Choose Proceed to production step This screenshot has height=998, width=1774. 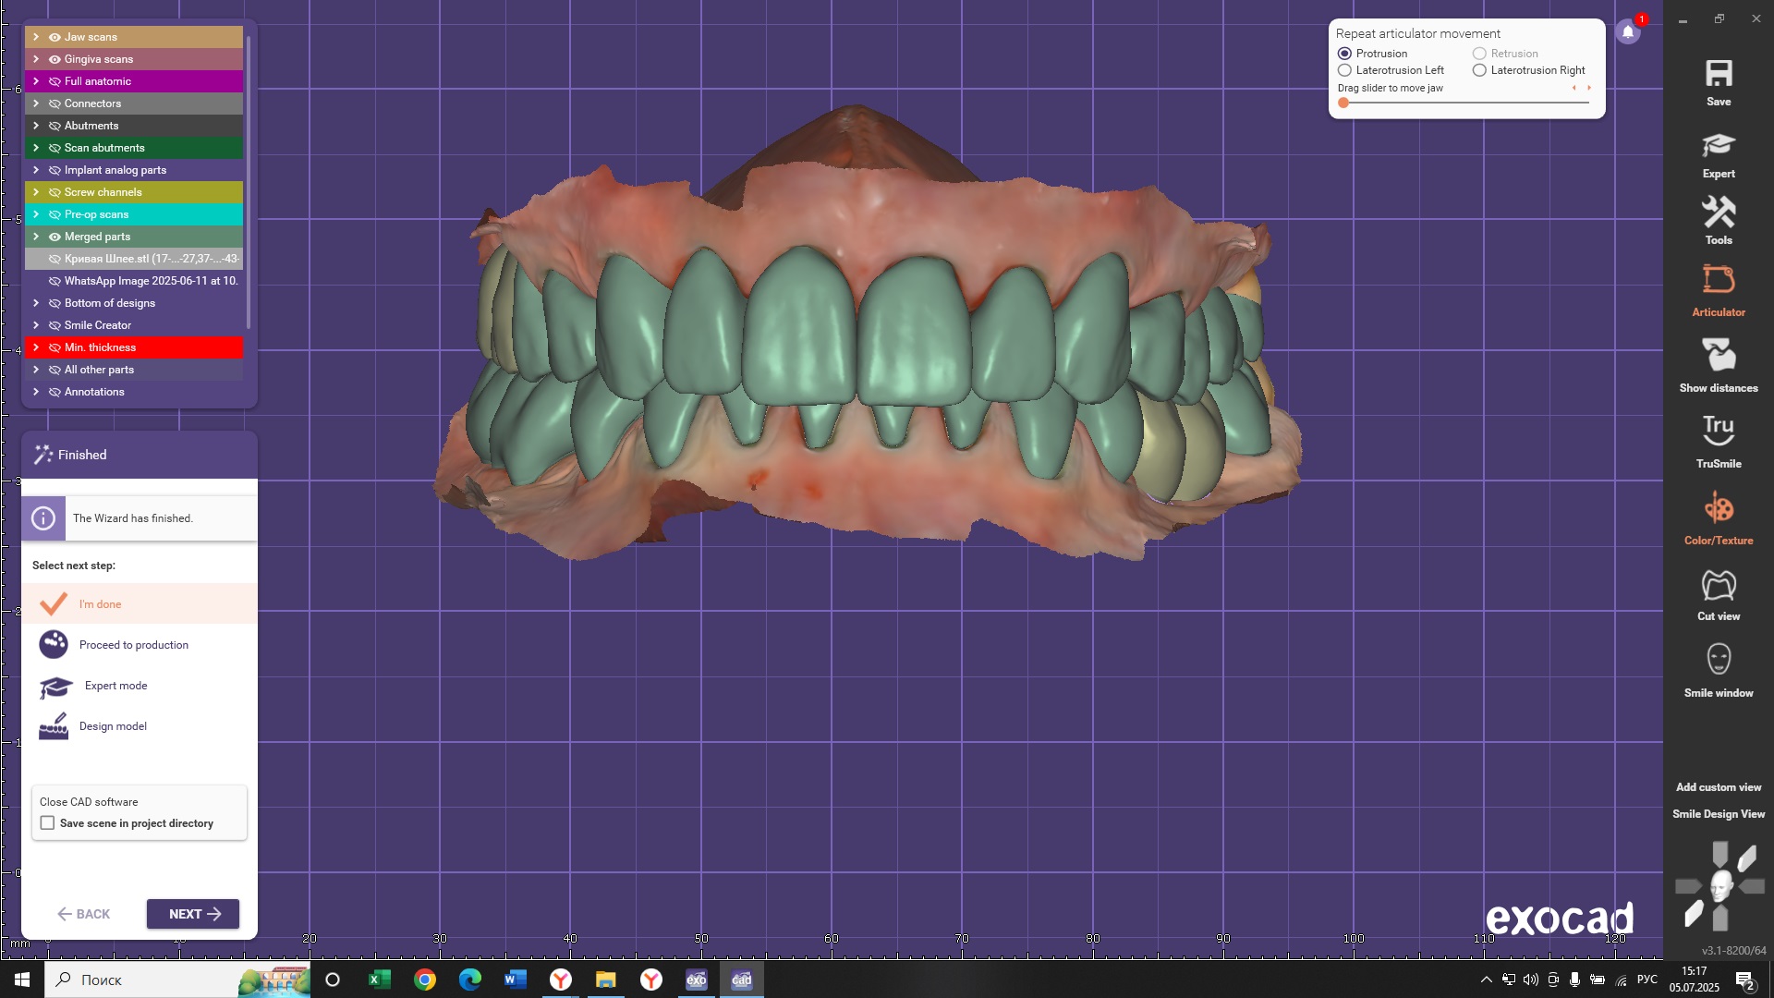coord(133,645)
